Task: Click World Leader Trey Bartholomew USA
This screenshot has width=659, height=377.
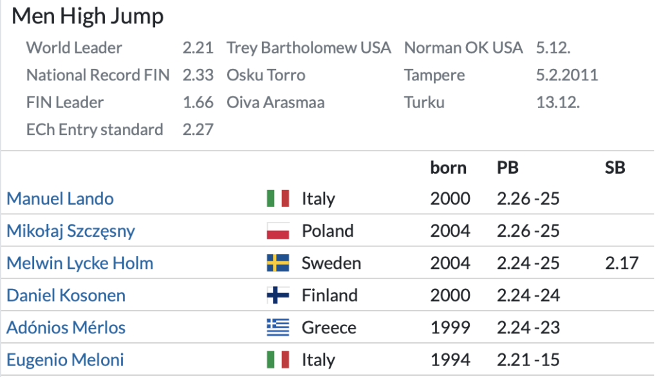Action: [x=309, y=48]
